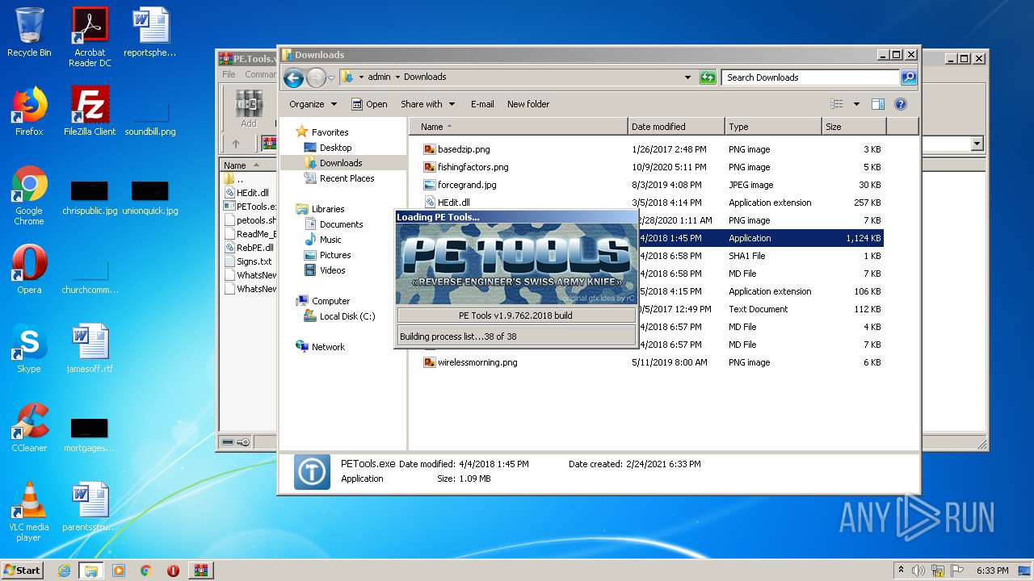Click the Start button
Image resolution: width=1034 pixels, height=581 pixels.
click(23, 571)
